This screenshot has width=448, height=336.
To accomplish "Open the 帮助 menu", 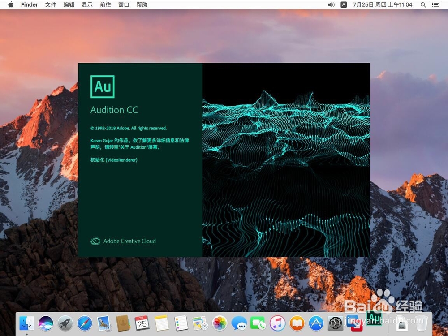I will pos(142,4).
